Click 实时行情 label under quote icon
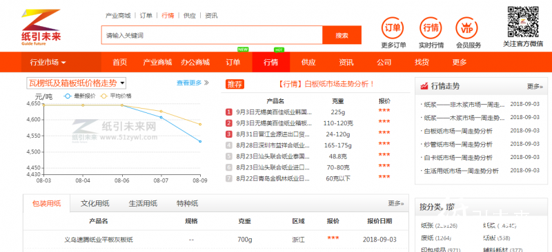This screenshot has height=252, width=552. [x=431, y=45]
